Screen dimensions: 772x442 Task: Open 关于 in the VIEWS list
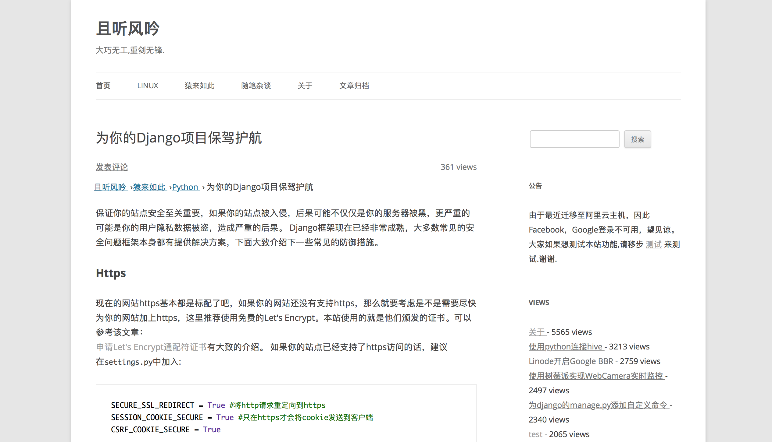click(x=537, y=332)
